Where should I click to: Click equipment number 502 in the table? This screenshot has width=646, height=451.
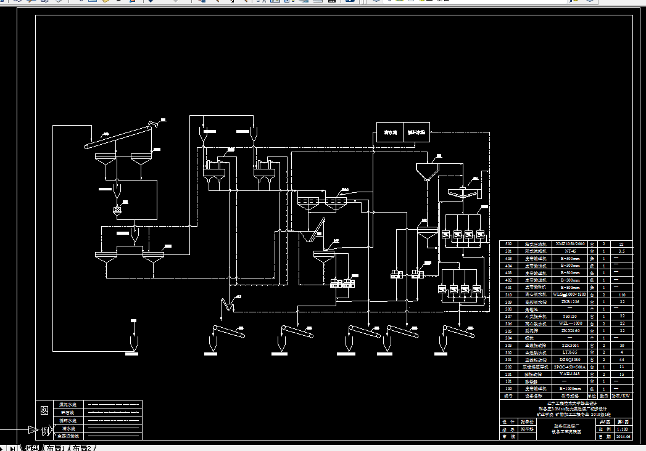coord(508,244)
